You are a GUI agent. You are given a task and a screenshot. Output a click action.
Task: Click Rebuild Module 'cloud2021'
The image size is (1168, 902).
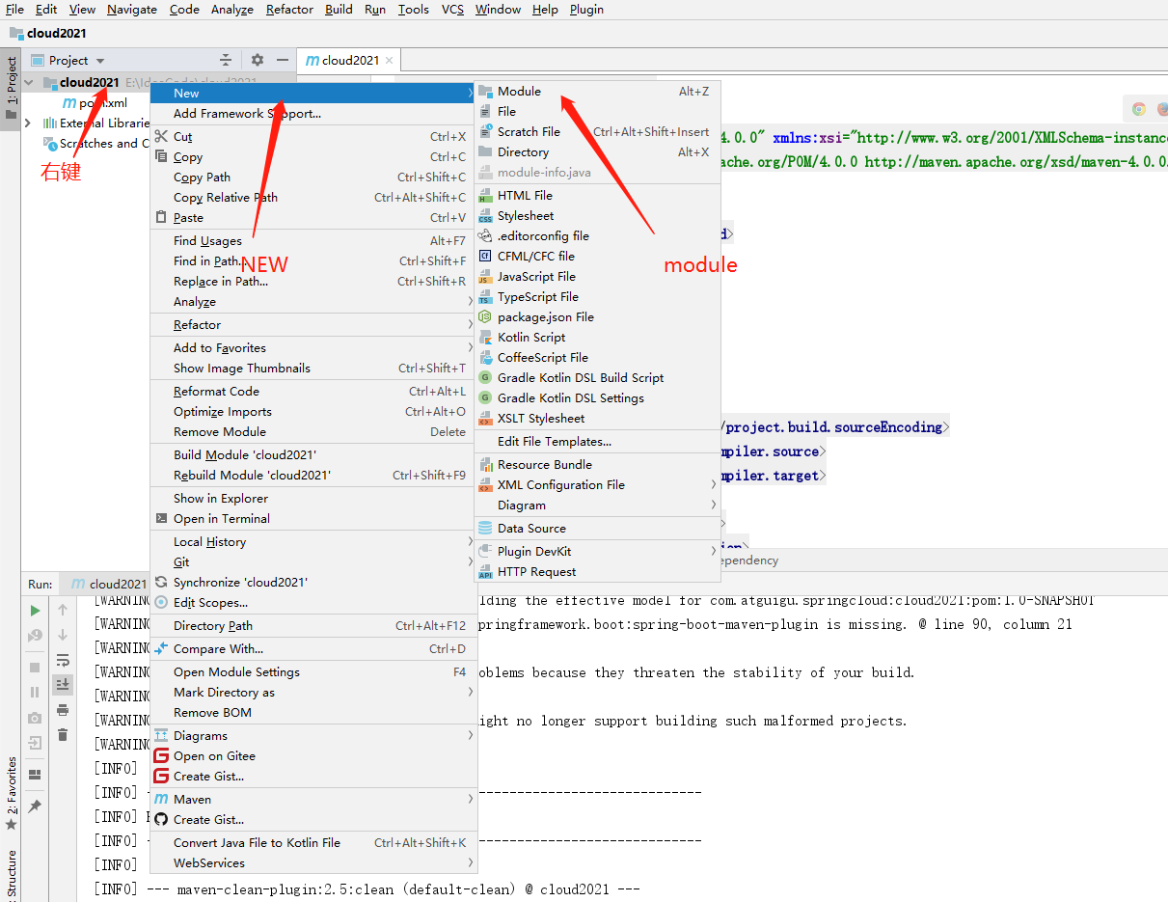pyautogui.click(x=313, y=475)
